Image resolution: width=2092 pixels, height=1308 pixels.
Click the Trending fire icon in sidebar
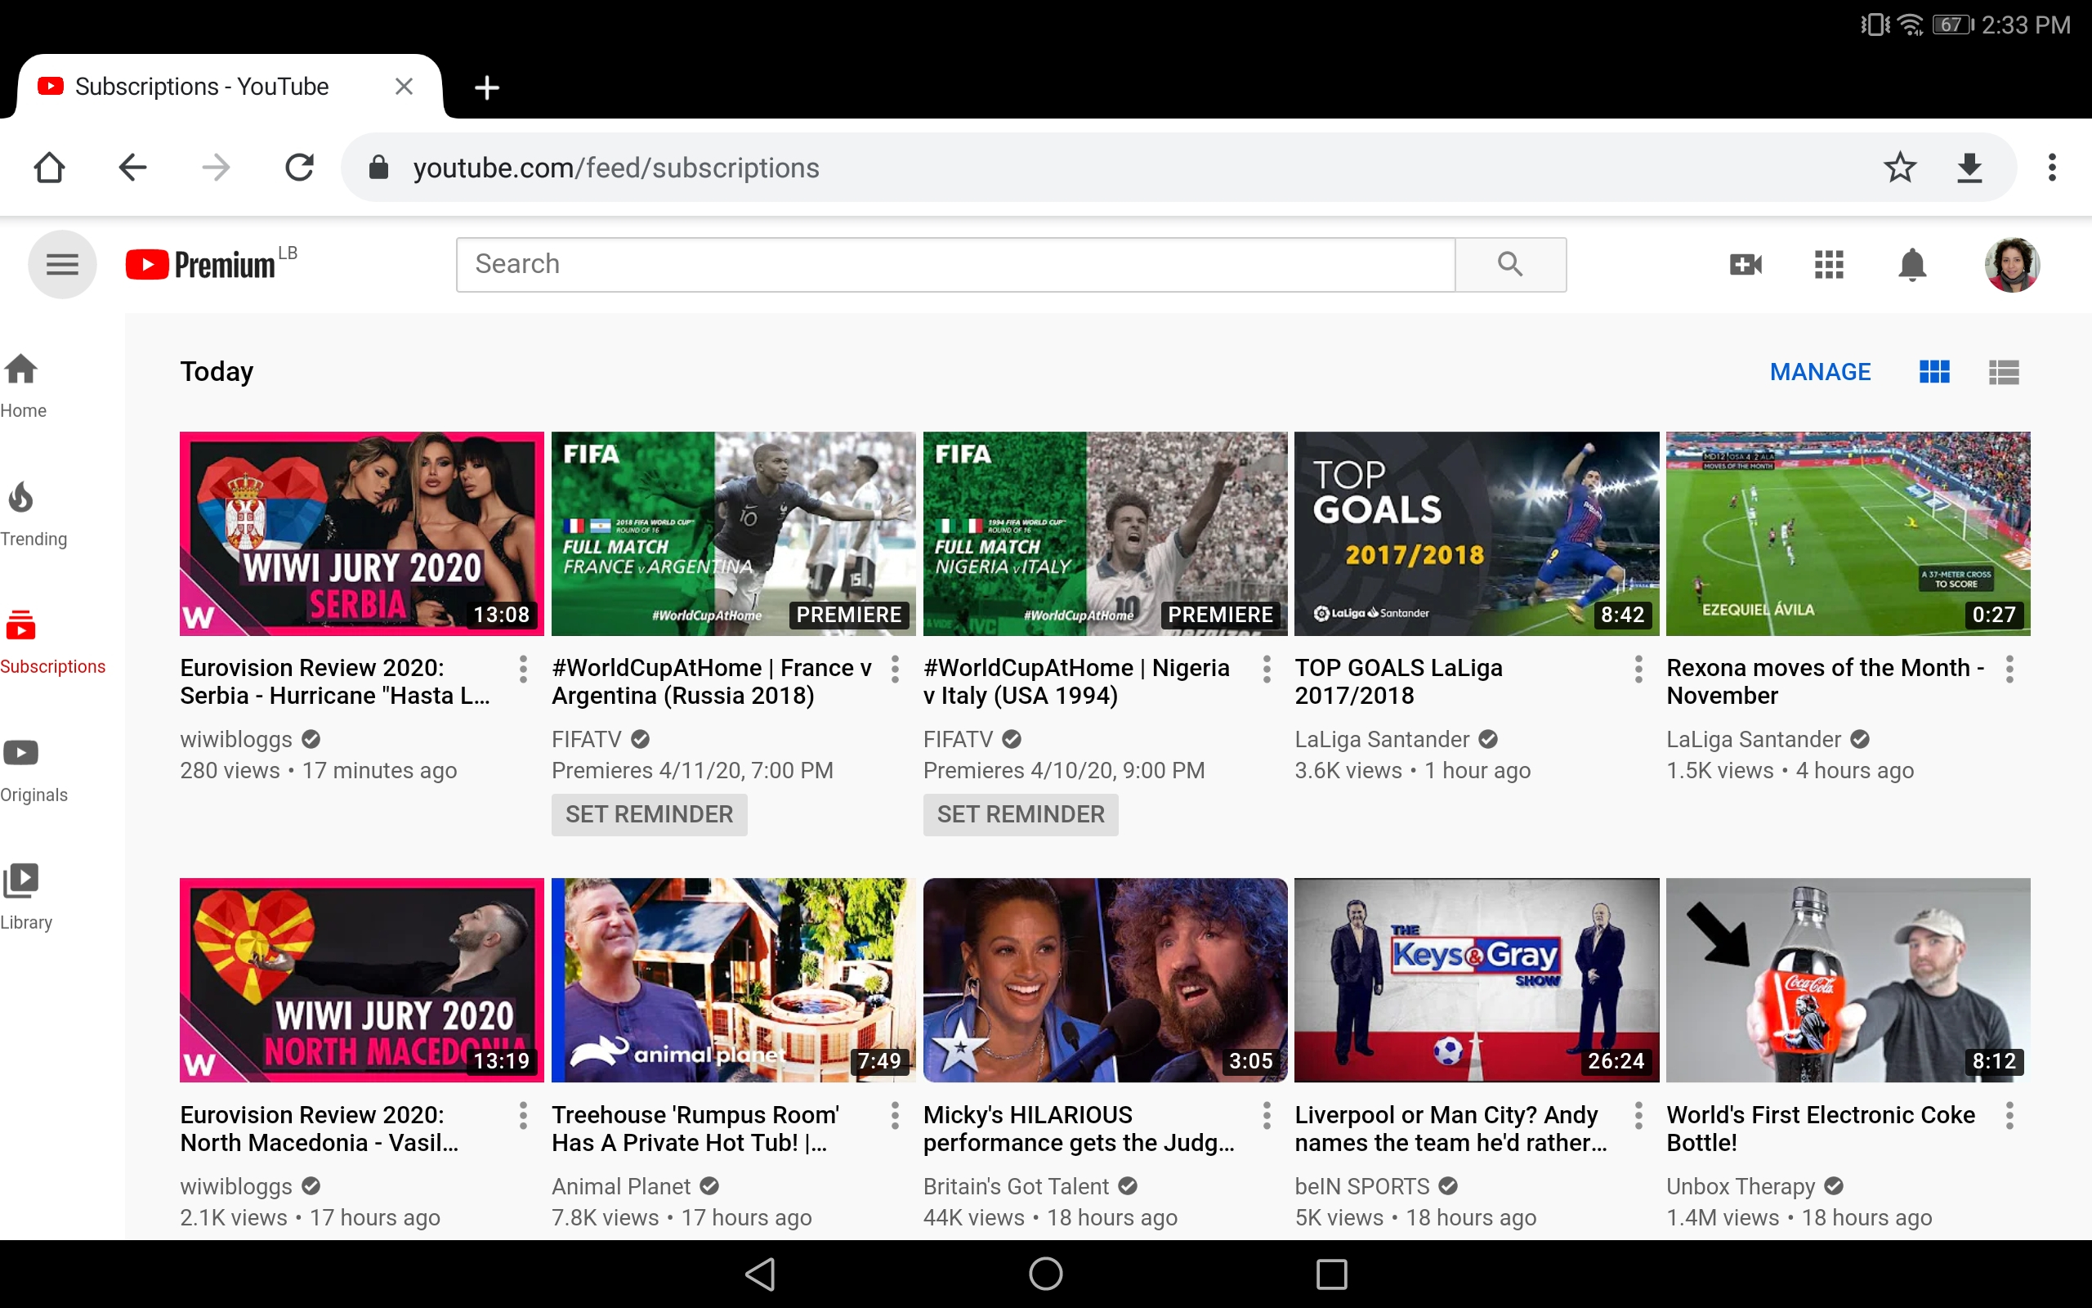click(x=23, y=497)
